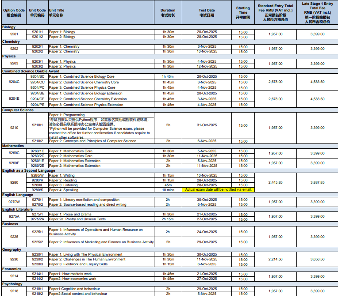Click option code cell '9201'
The height and width of the screenshot is (298, 338).
[x=14, y=34]
